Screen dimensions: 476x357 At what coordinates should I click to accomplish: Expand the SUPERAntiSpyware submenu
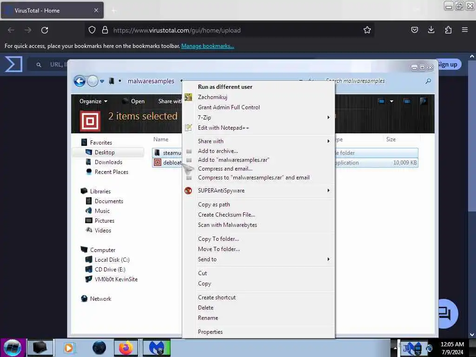tap(329, 191)
